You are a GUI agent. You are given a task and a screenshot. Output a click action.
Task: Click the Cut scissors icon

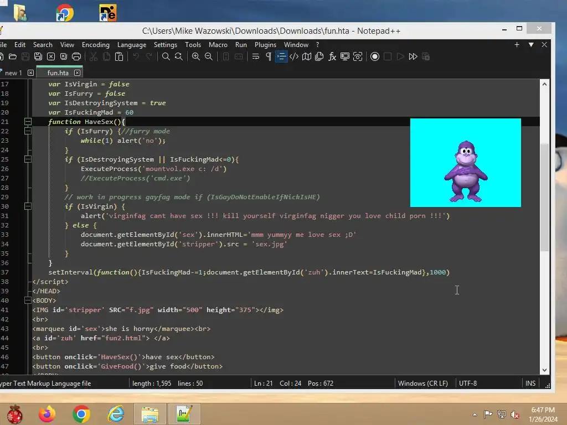tap(94, 56)
